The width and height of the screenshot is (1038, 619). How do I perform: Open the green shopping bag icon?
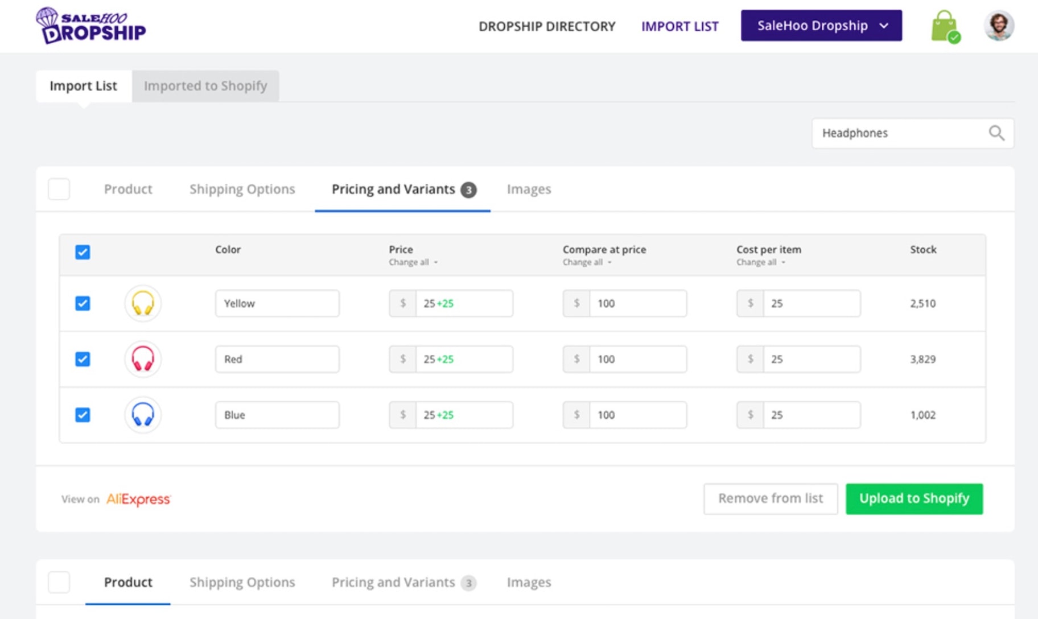pos(945,26)
